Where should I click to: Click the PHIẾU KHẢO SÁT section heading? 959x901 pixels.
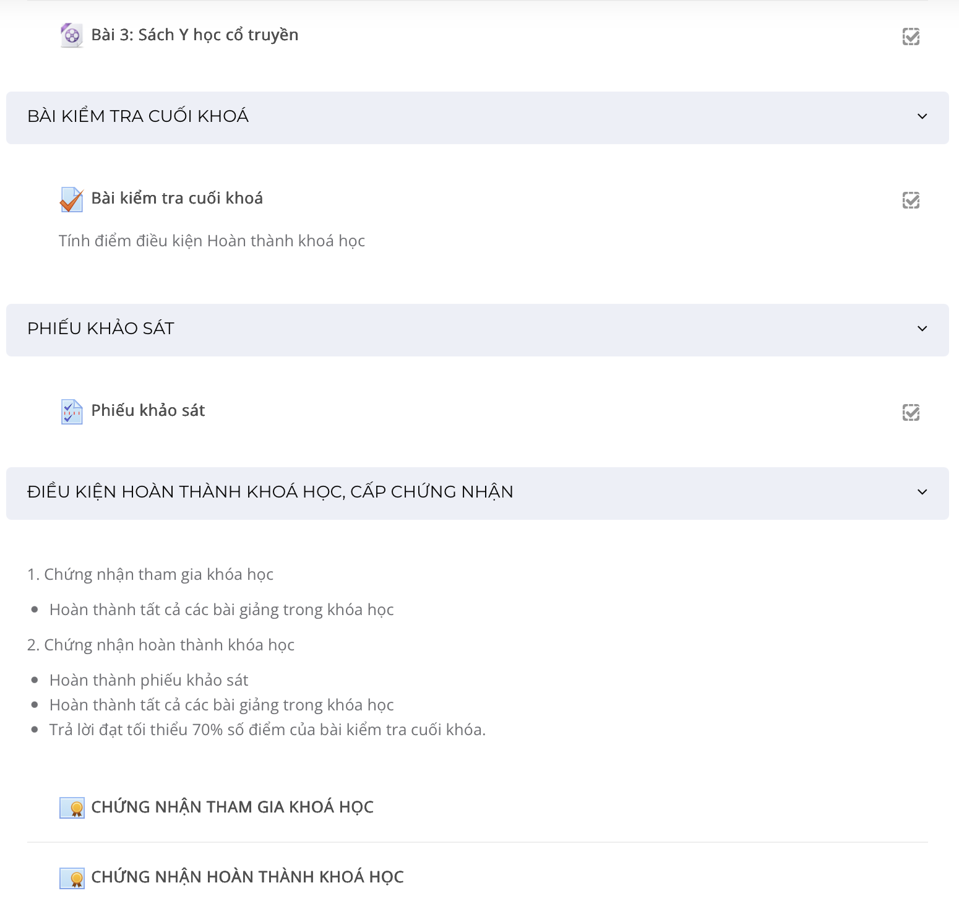101,329
